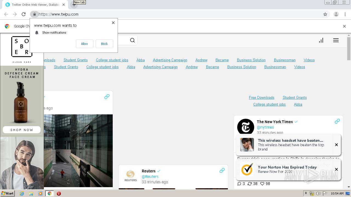Block notifications from twipu.com
This screenshot has height=197, width=351.
tap(104, 44)
